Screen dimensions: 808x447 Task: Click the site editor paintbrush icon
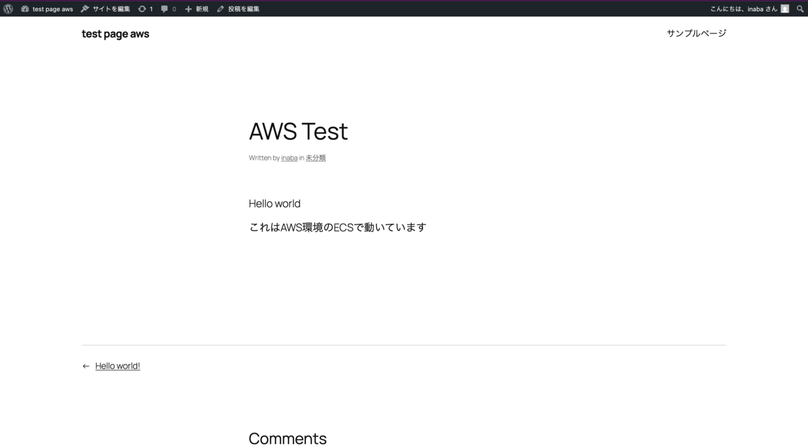tap(85, 9)
